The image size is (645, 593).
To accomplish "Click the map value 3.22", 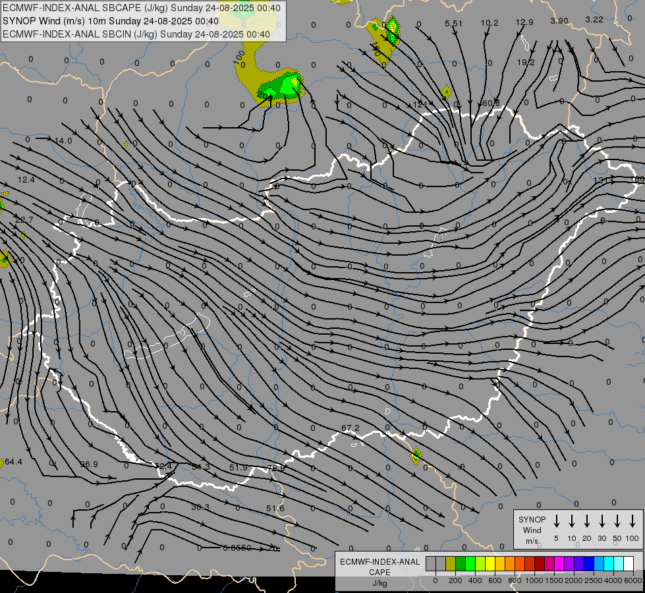I will tap(594, 20).
